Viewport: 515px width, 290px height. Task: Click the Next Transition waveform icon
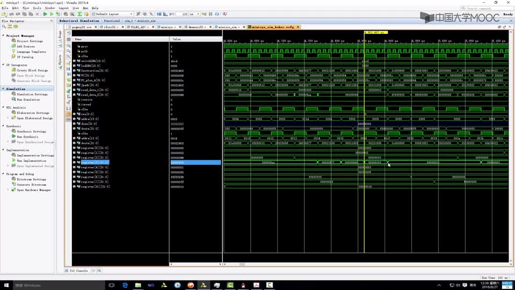click(x=69, y=85)
